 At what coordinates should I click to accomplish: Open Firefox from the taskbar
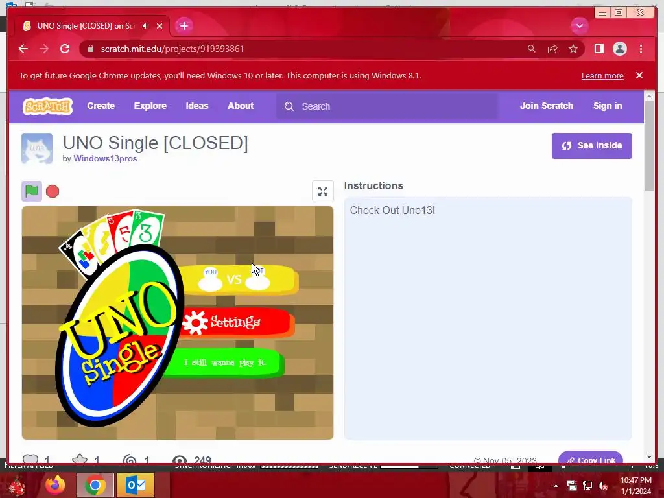coord(55,485)
